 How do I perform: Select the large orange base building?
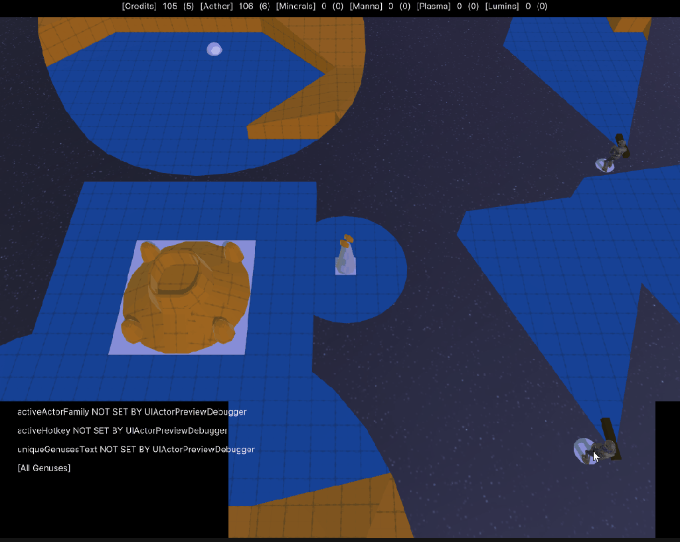pyautogui.click(x=187, y=296)
